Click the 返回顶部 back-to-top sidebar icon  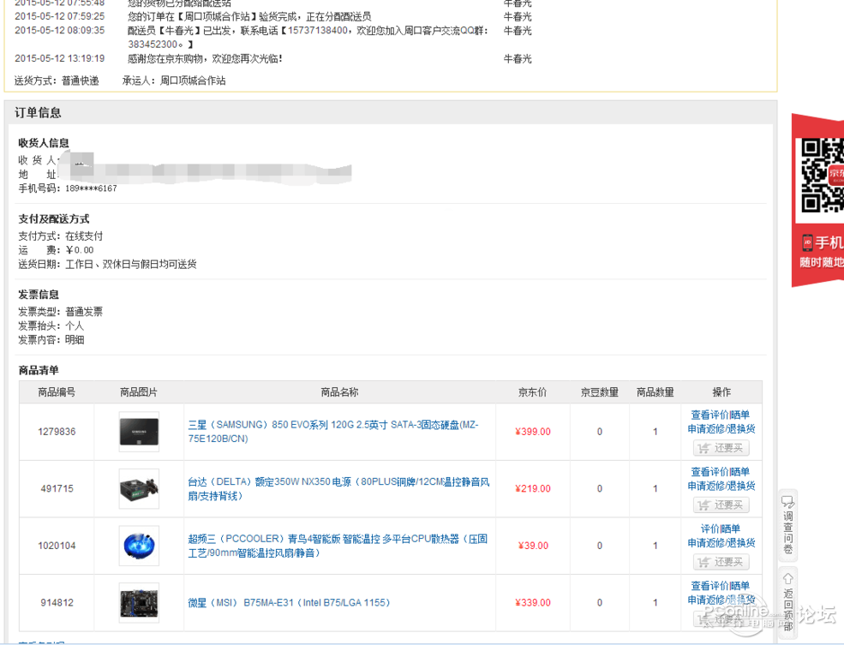click(x=788, y=601)
